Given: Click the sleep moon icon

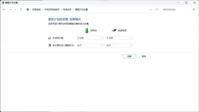Looking at the screenshot, I should (50, 45).
